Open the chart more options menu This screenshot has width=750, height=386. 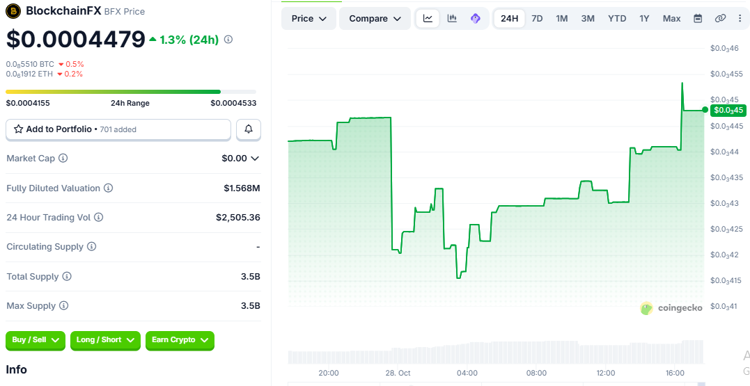(740, 19)
